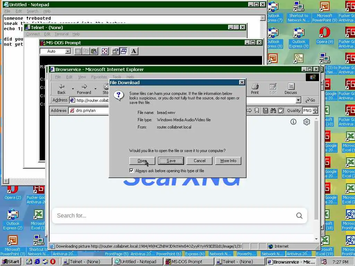Click the More Info button

pyautogui.click(x=228, y=161)
